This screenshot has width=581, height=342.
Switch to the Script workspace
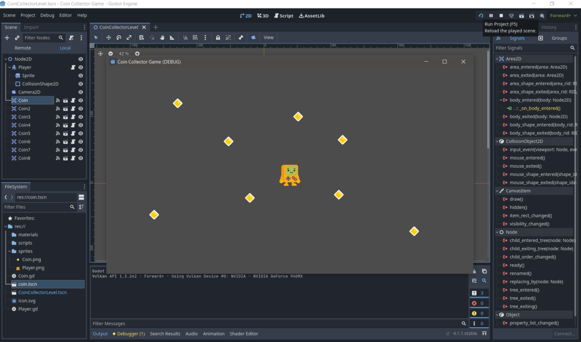[283, 15]
